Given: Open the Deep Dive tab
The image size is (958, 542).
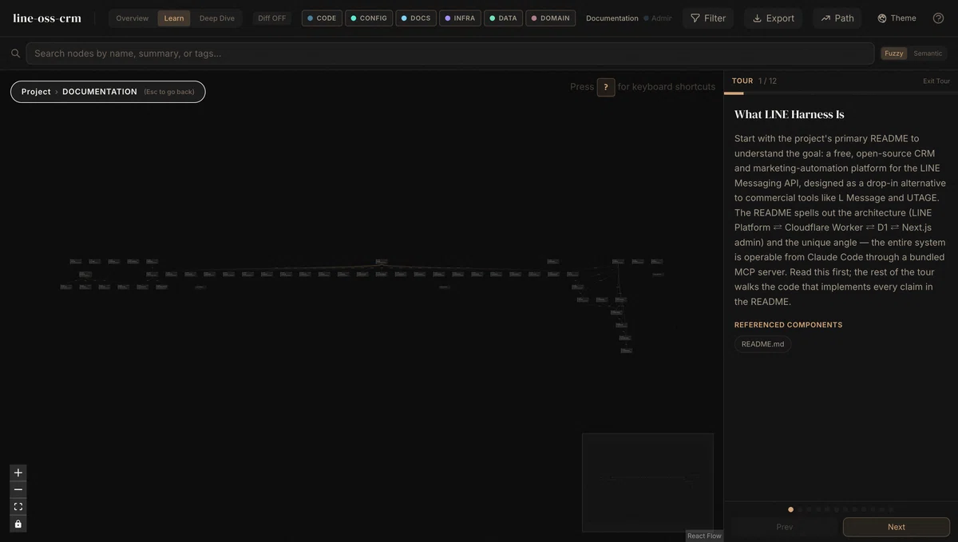Looking at the screenshot, I should [x=217, y=18].
